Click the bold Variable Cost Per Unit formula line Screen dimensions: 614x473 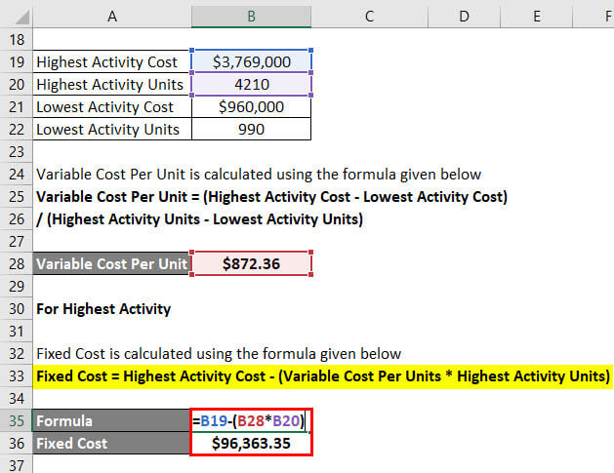[271, 196]
